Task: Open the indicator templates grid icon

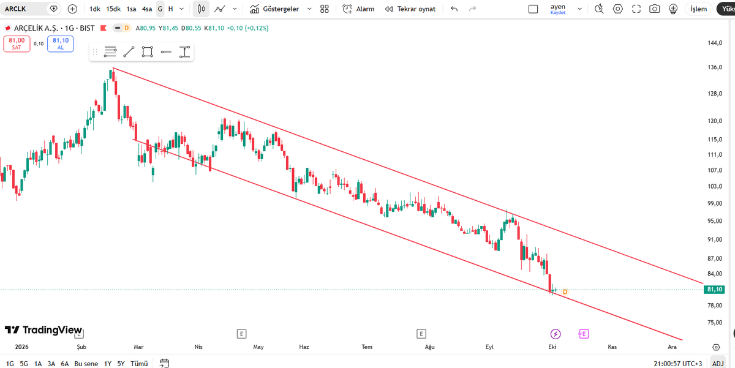Action: click(325, 9)
